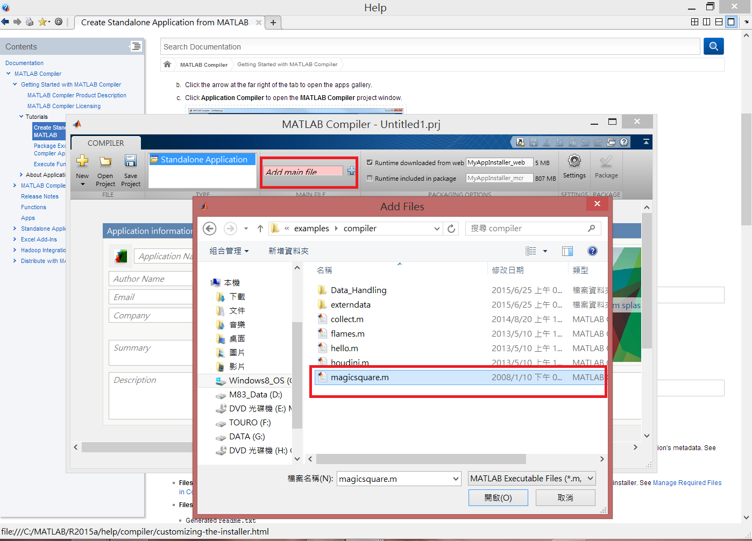Click MATLAB Compiler in the breadcrumb
This screenshot has width=752, height=541.
pos(203,64)
